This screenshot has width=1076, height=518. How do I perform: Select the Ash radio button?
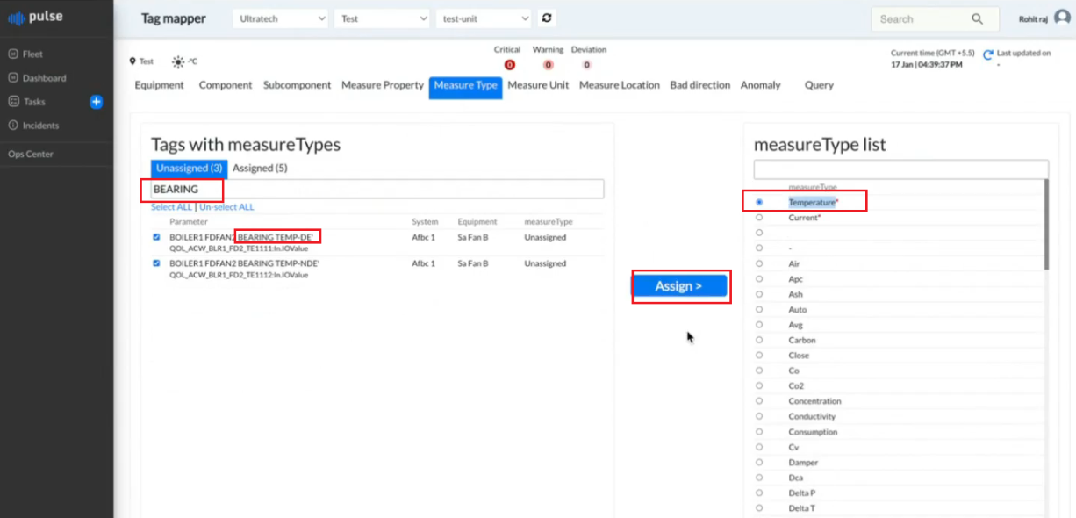point(759,294)
